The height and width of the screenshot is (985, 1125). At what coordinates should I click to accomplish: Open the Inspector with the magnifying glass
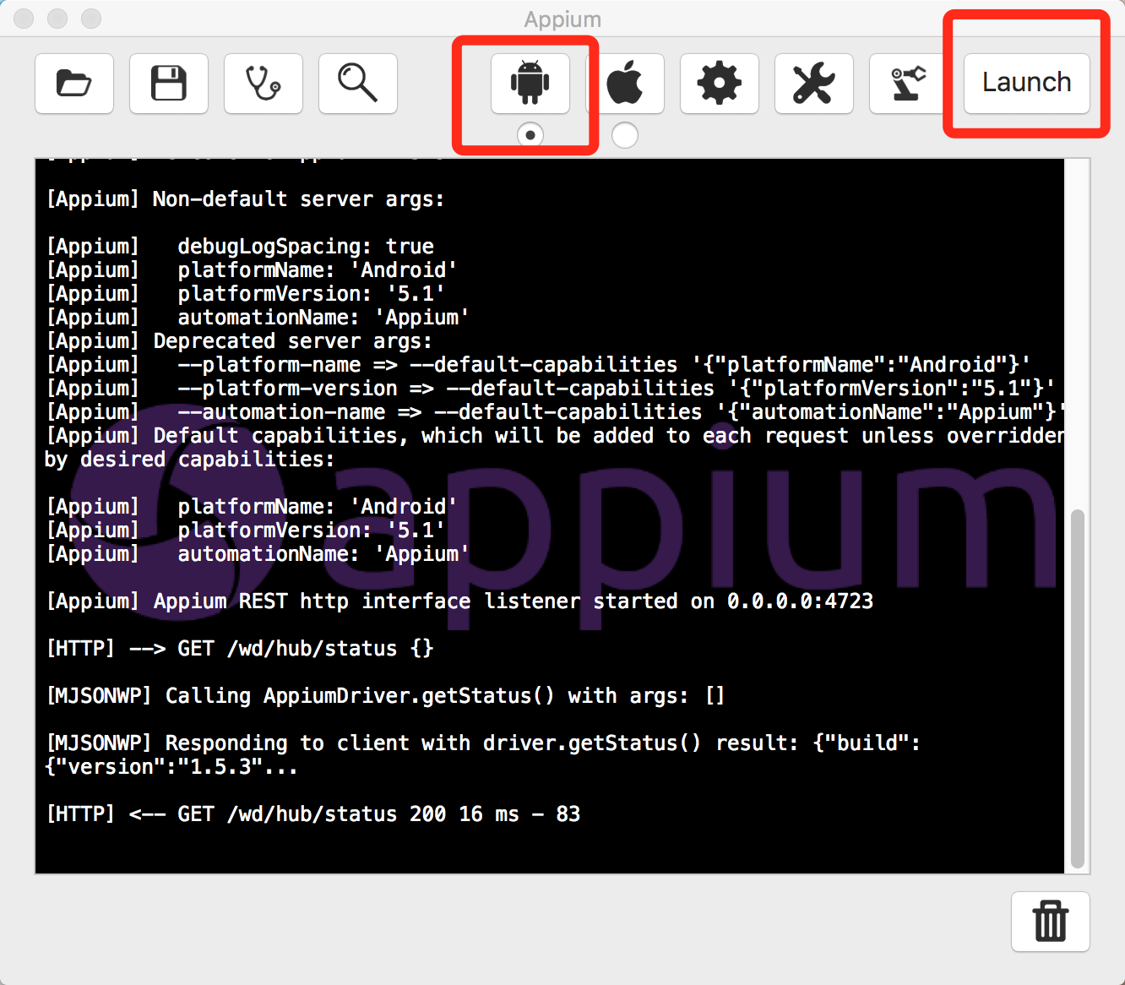(358, 84)
